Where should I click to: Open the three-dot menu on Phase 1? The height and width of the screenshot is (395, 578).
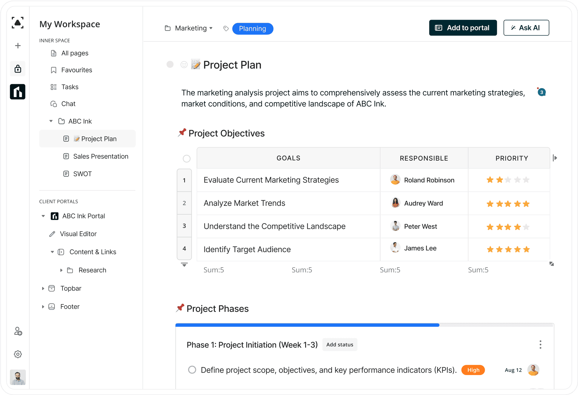[540, 345]
